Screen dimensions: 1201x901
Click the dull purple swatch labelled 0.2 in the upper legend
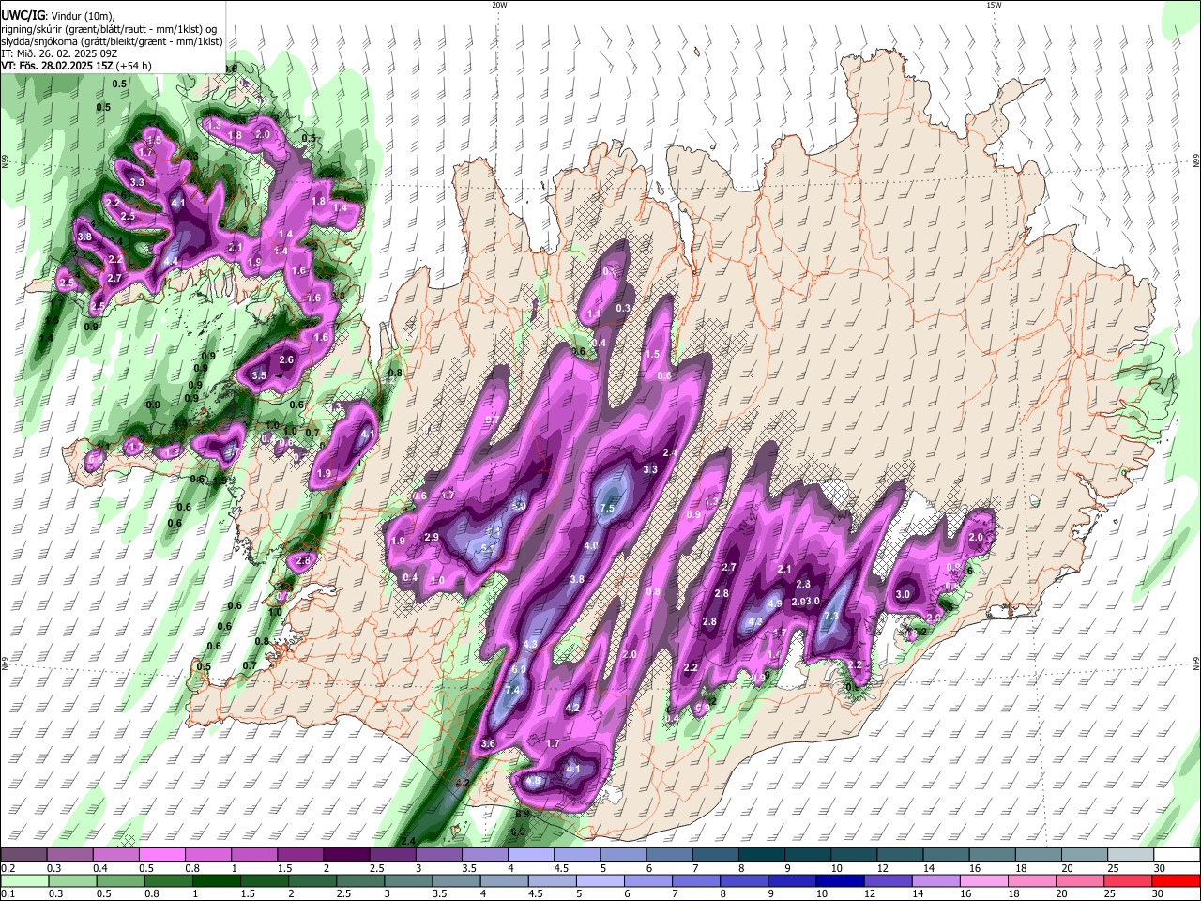tap(24, 855)
